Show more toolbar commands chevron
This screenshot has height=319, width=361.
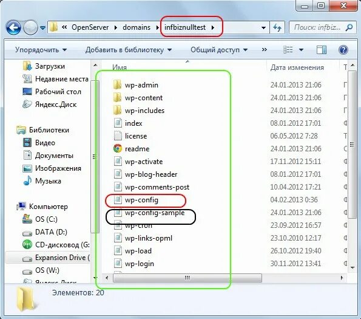tap(265, 50)
